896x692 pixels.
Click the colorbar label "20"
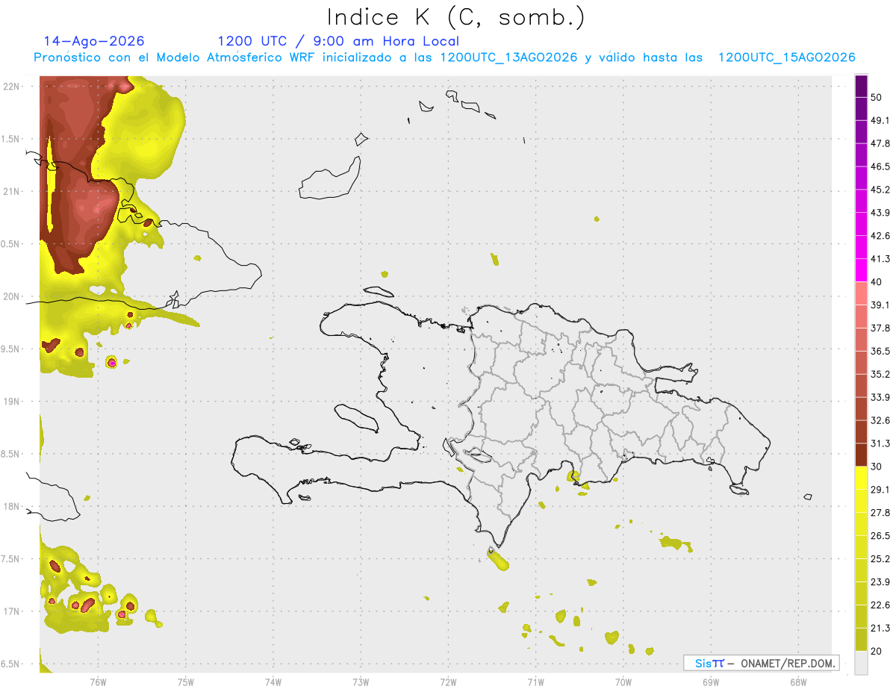tap(877, 651)
